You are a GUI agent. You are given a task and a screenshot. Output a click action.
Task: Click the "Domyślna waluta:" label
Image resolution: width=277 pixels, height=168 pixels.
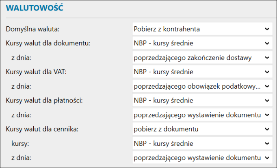click(x=32, y=29)
